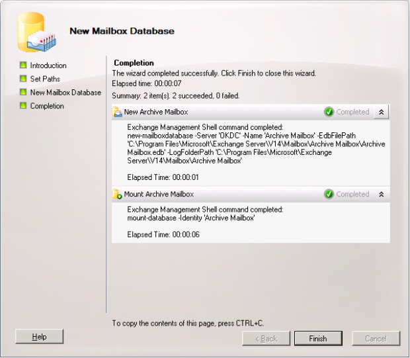Select the Introduction wizard step

click(48, 66)
